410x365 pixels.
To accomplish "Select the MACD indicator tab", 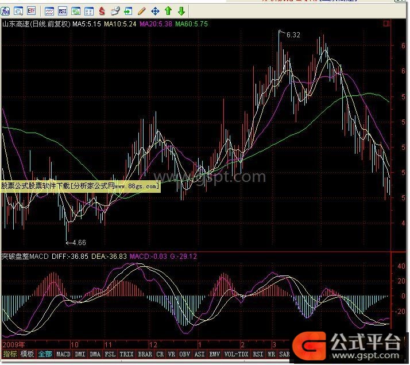I will click(64, 354).
